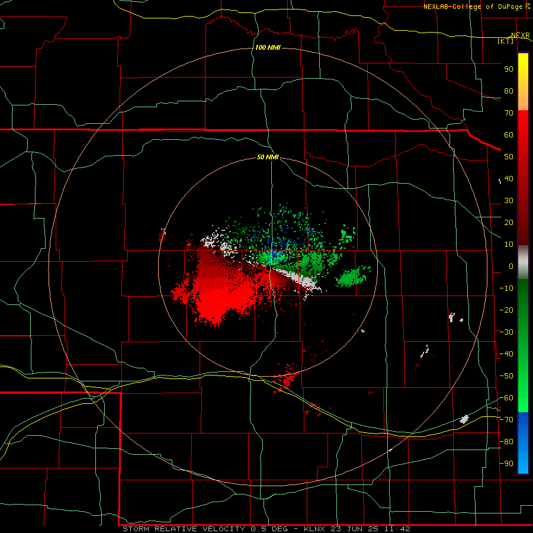
Task: Click the isolated green echo east of the radar
Action: pyautogui.click(x=352, y=277)
